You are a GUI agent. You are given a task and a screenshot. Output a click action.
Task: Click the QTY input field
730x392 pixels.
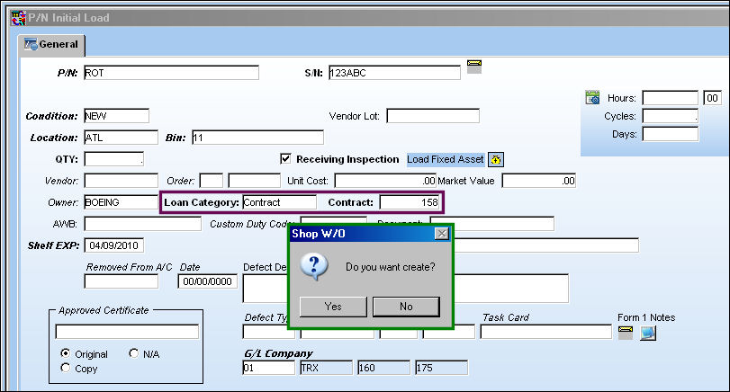[x=114, y=159]
